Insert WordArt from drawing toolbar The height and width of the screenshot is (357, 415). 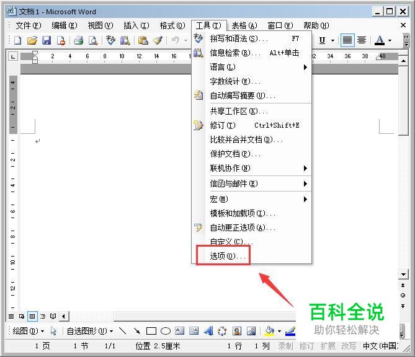[x=208, y=331]
